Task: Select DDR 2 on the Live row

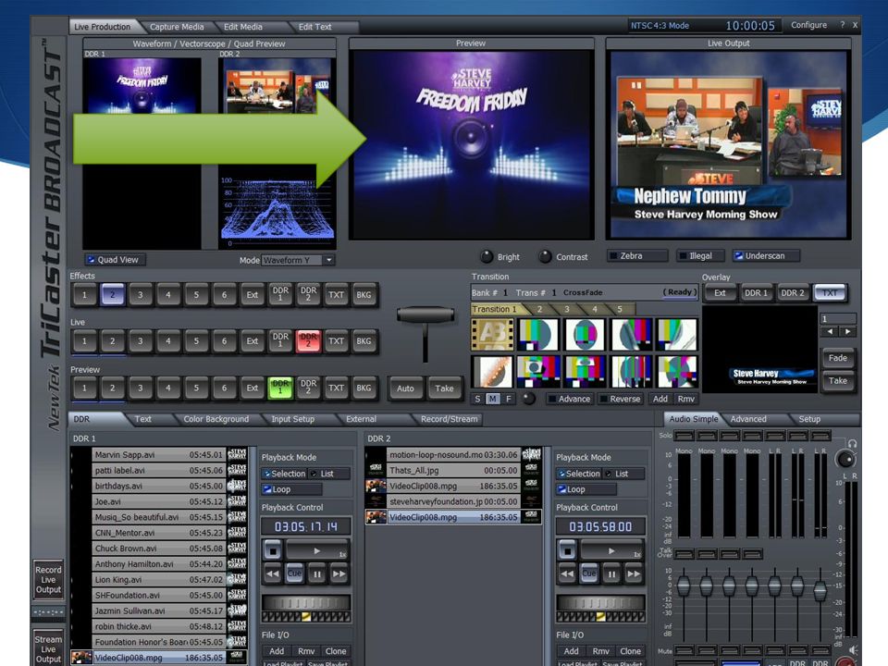Action: coord(308,341)
